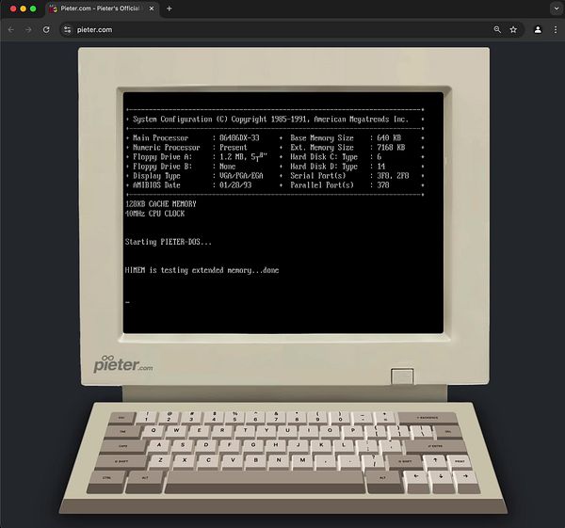Click the D key
Image resolution: width=565 pixels, height=528 pixels.
[206, 445]
